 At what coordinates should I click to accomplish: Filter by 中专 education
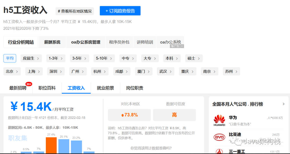tap(128, 58)
